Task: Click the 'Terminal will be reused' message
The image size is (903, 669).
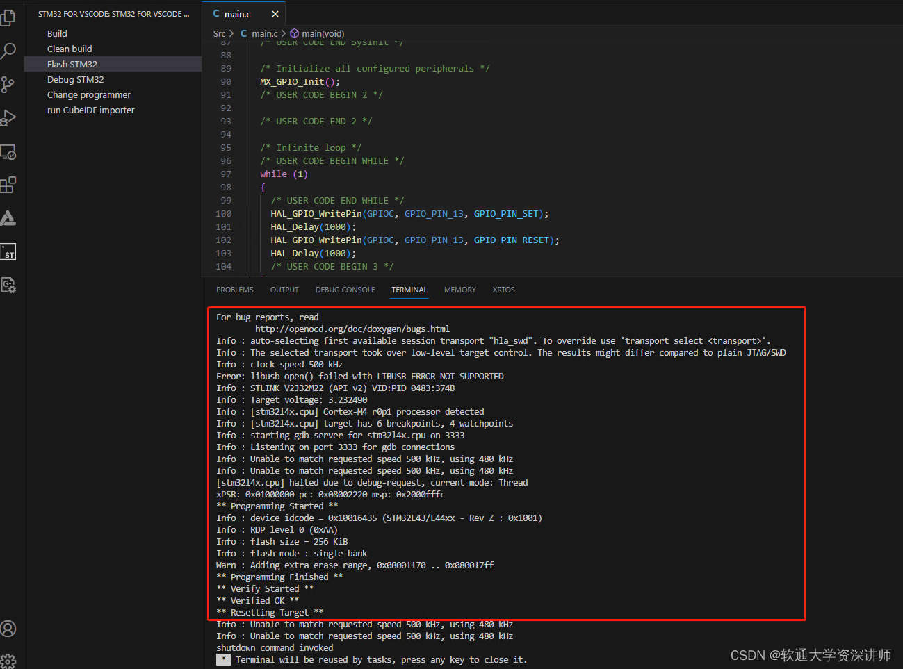Action: coord(381,660)
